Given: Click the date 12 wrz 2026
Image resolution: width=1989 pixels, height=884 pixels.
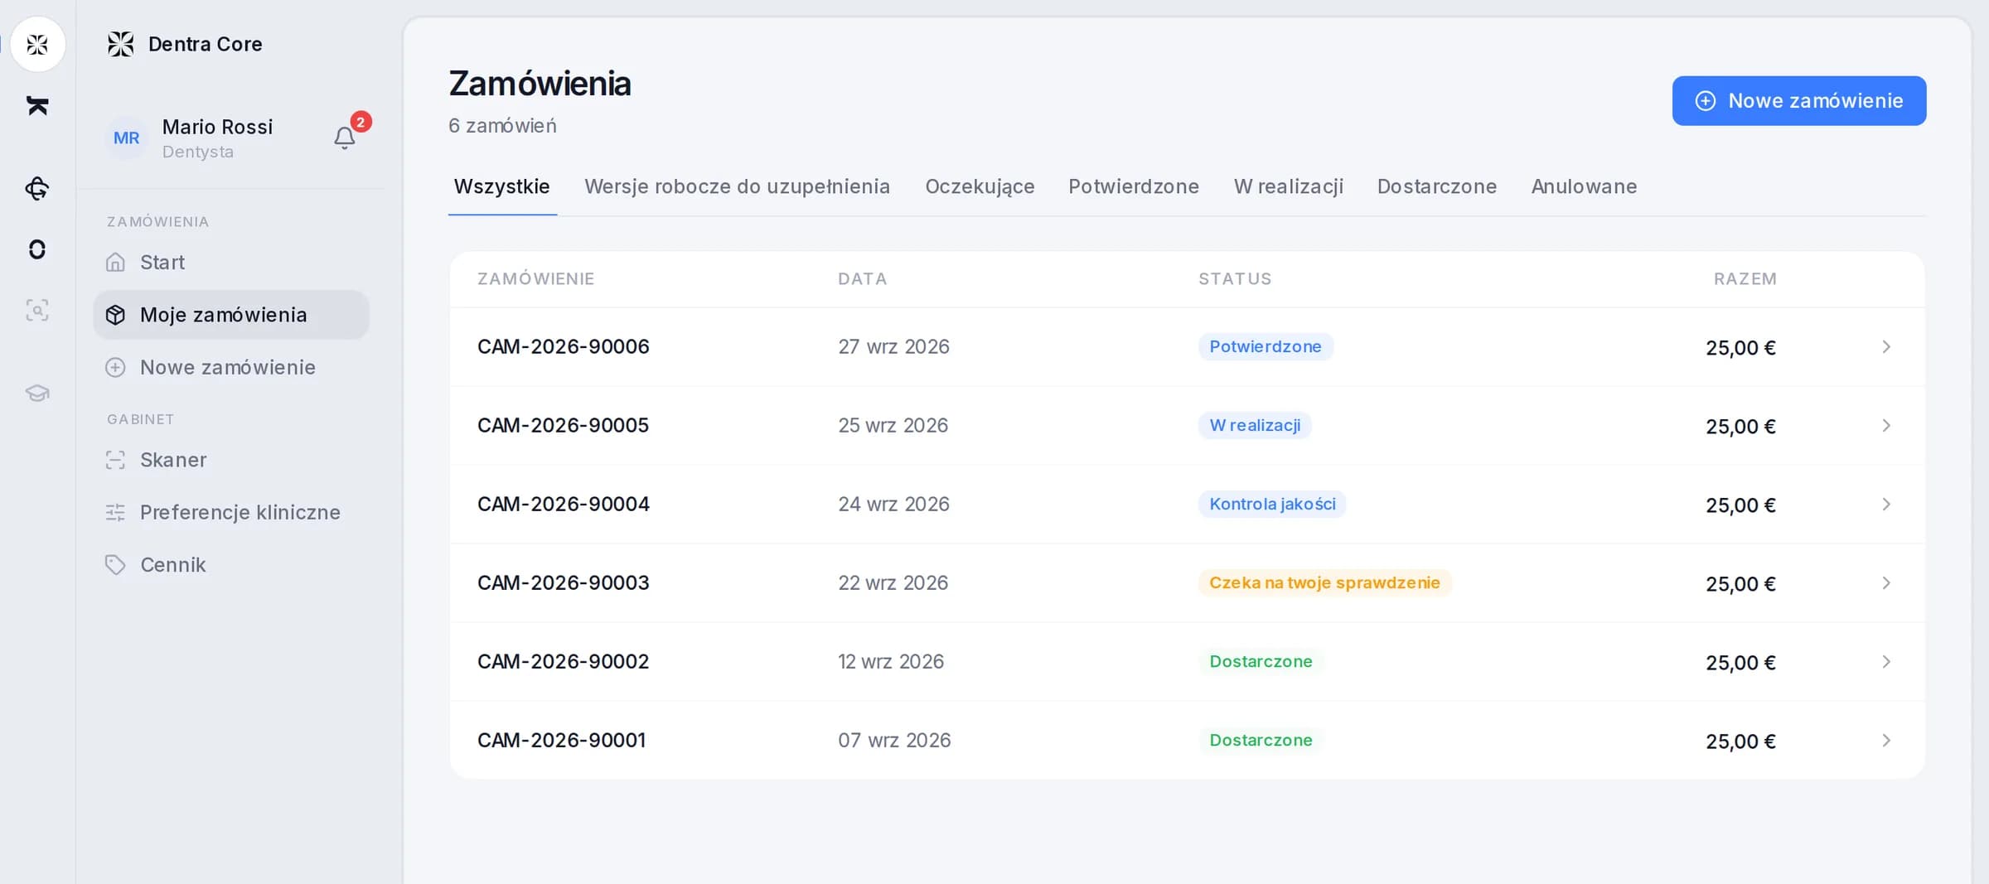Looking at the screenshot, I should [x=891, y=661].
